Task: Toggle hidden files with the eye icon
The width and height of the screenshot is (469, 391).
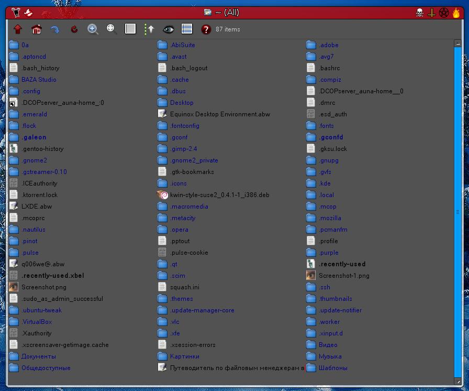Action: tap(169, 29)
